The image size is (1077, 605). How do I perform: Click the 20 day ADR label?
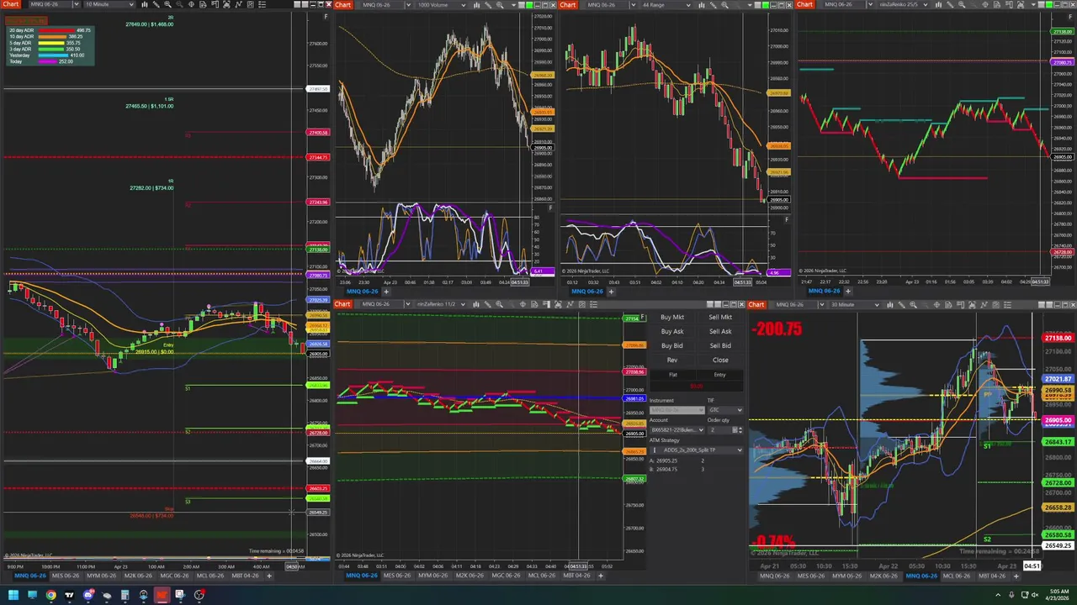pos(20,31)
